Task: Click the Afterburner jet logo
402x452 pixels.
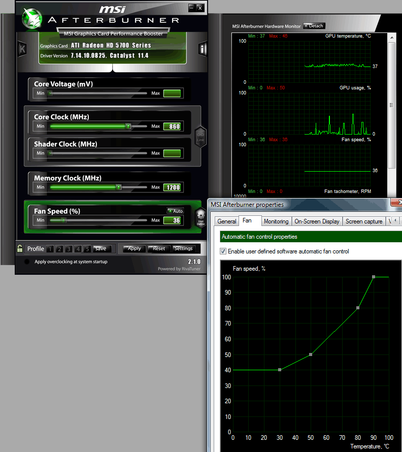Action: pos(32,19)
